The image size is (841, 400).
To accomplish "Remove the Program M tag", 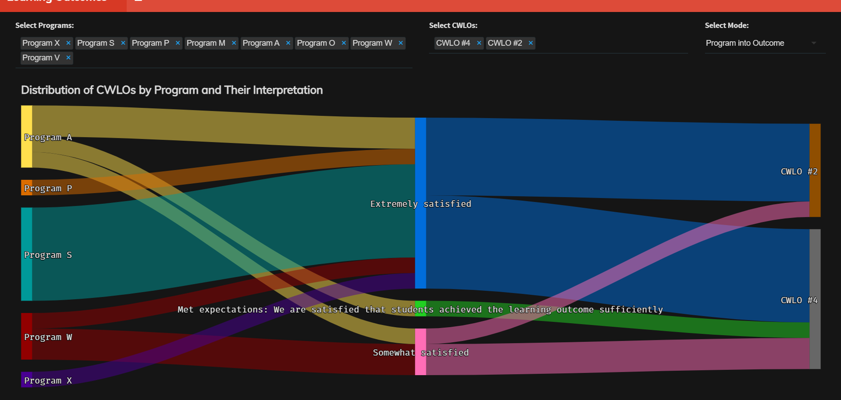I will click(x=234, y=43).
